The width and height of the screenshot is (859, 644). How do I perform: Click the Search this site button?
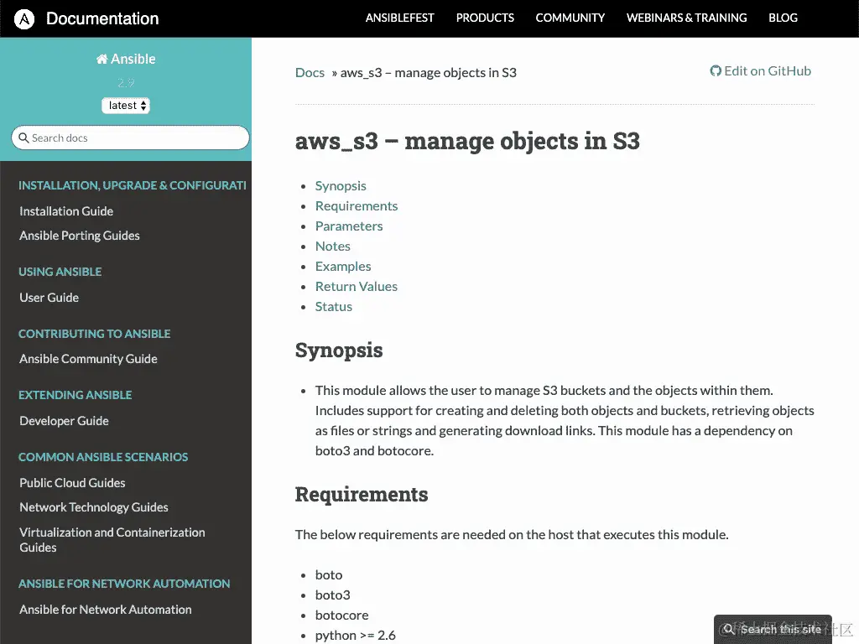[773, 629]
